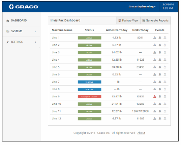Open the red alarm triangle for Line 9
The image size is (181, 145).
tap(155, 96)
